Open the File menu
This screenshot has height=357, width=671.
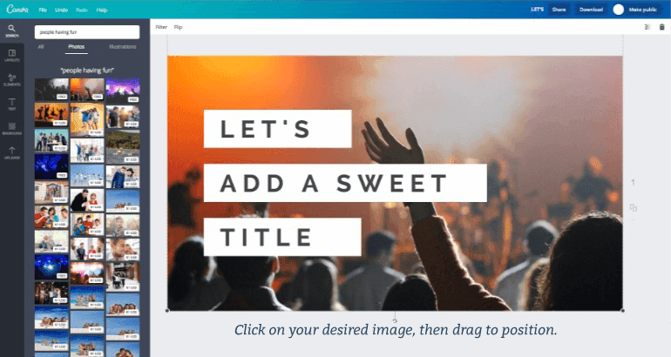(43, 10)
